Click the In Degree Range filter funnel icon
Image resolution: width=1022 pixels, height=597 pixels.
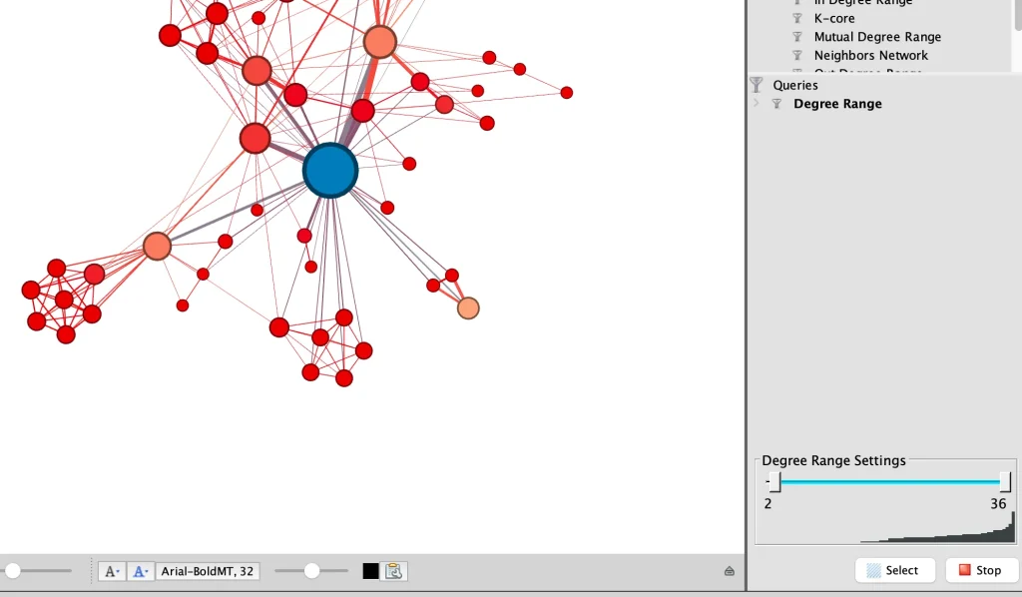pos(796,2)
